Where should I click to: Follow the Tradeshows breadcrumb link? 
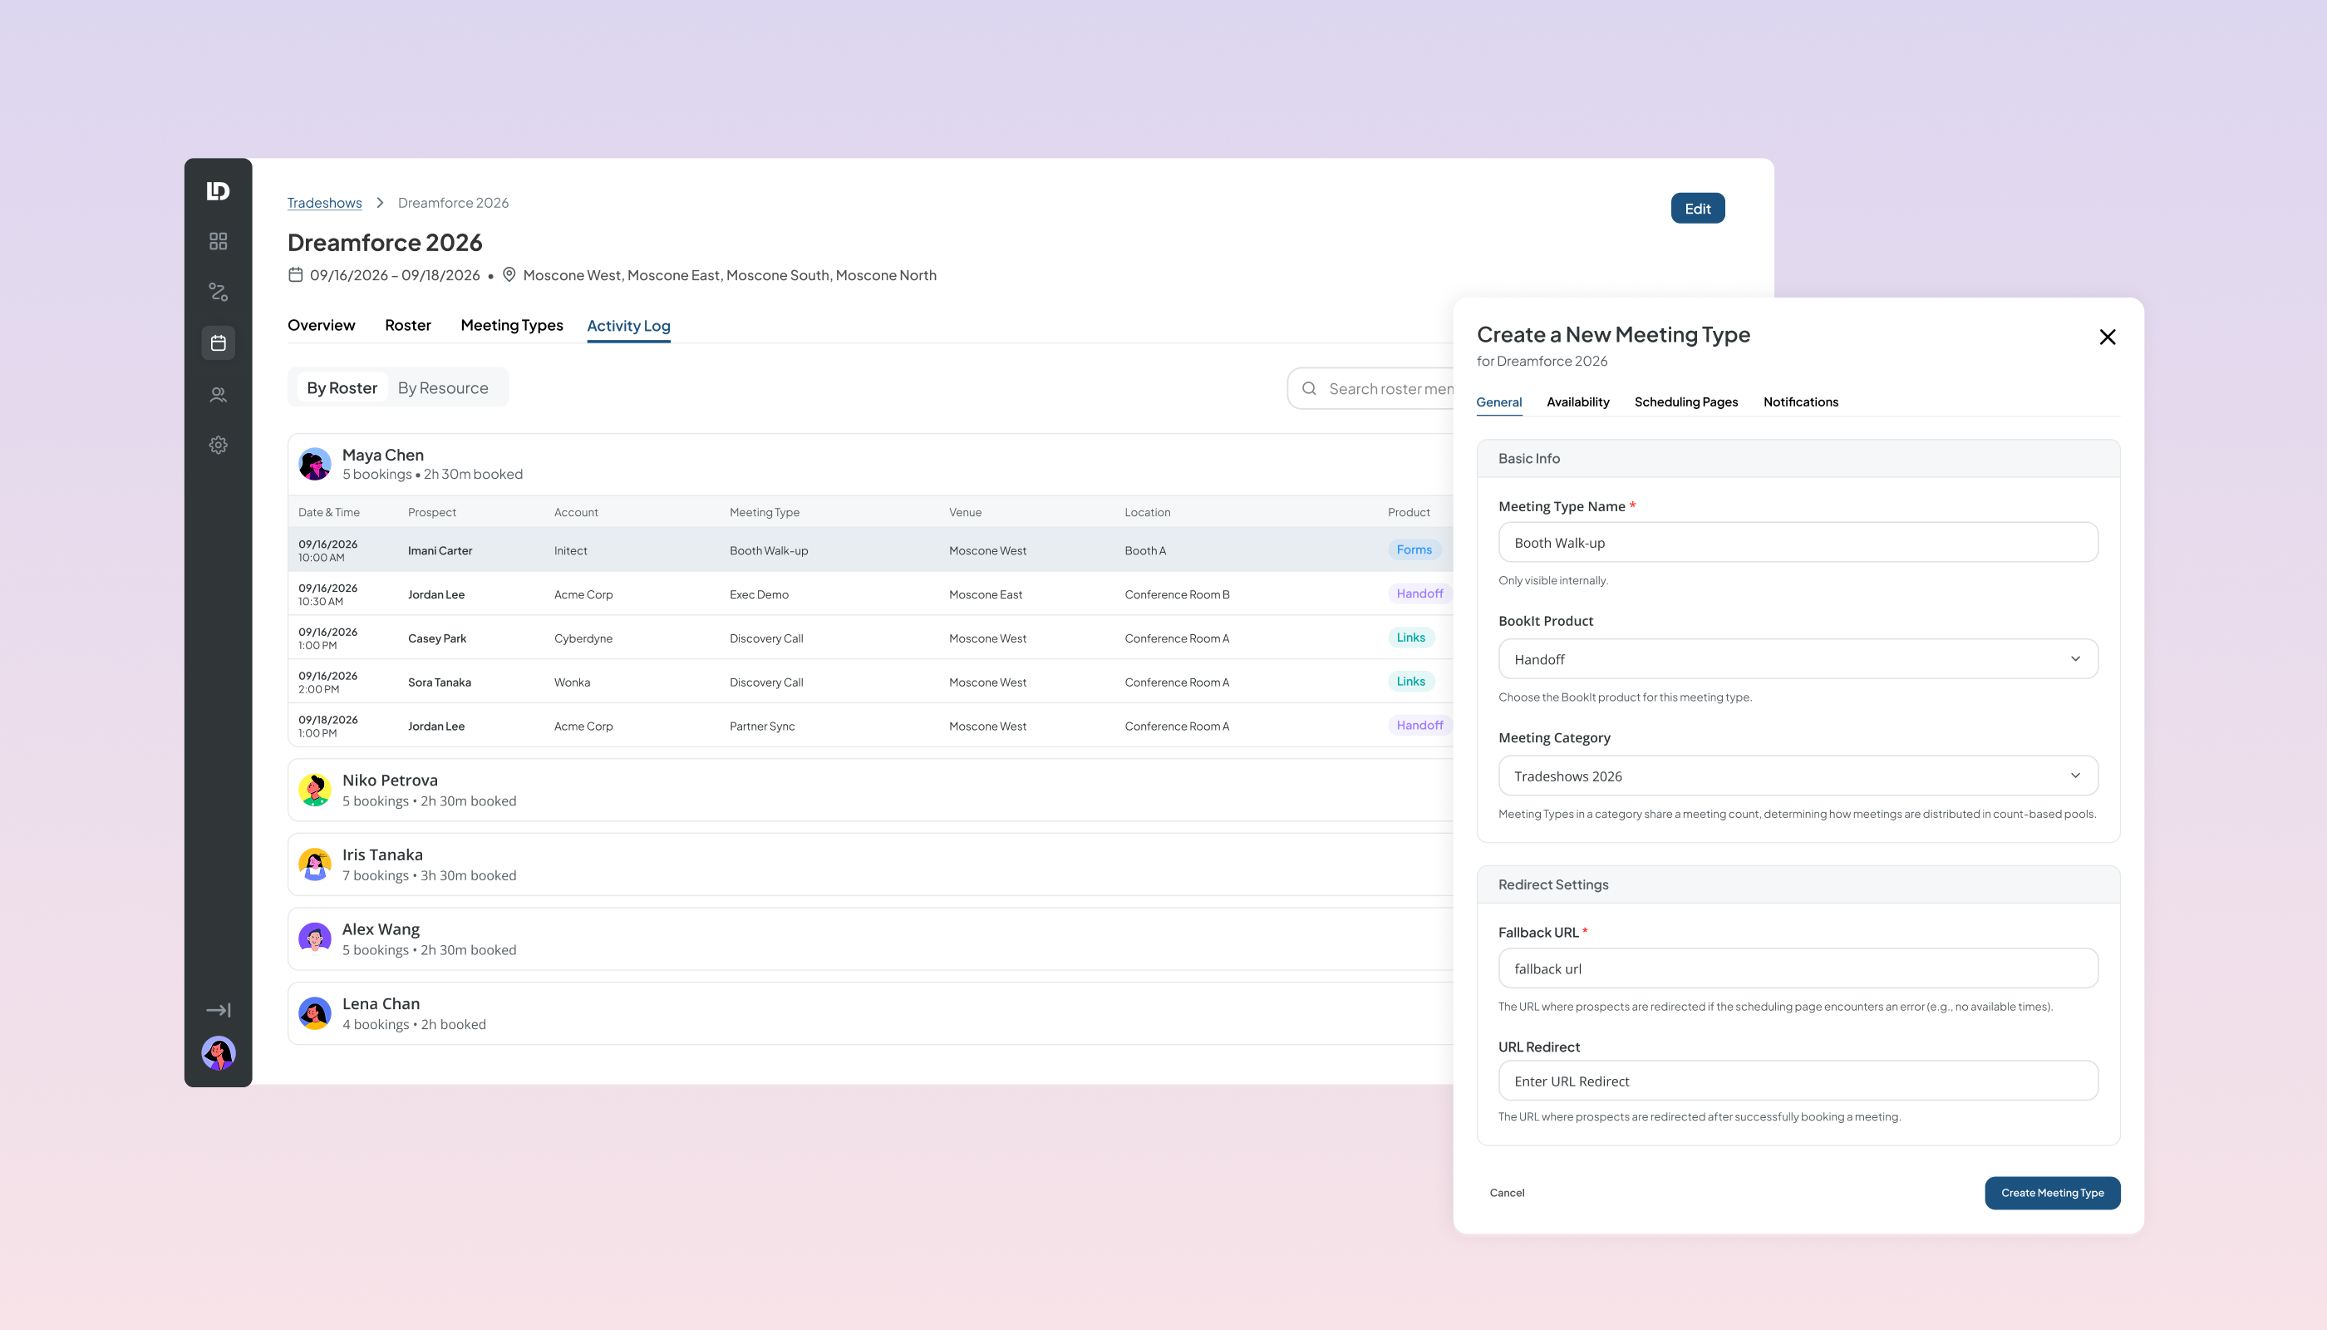(324, 203)
